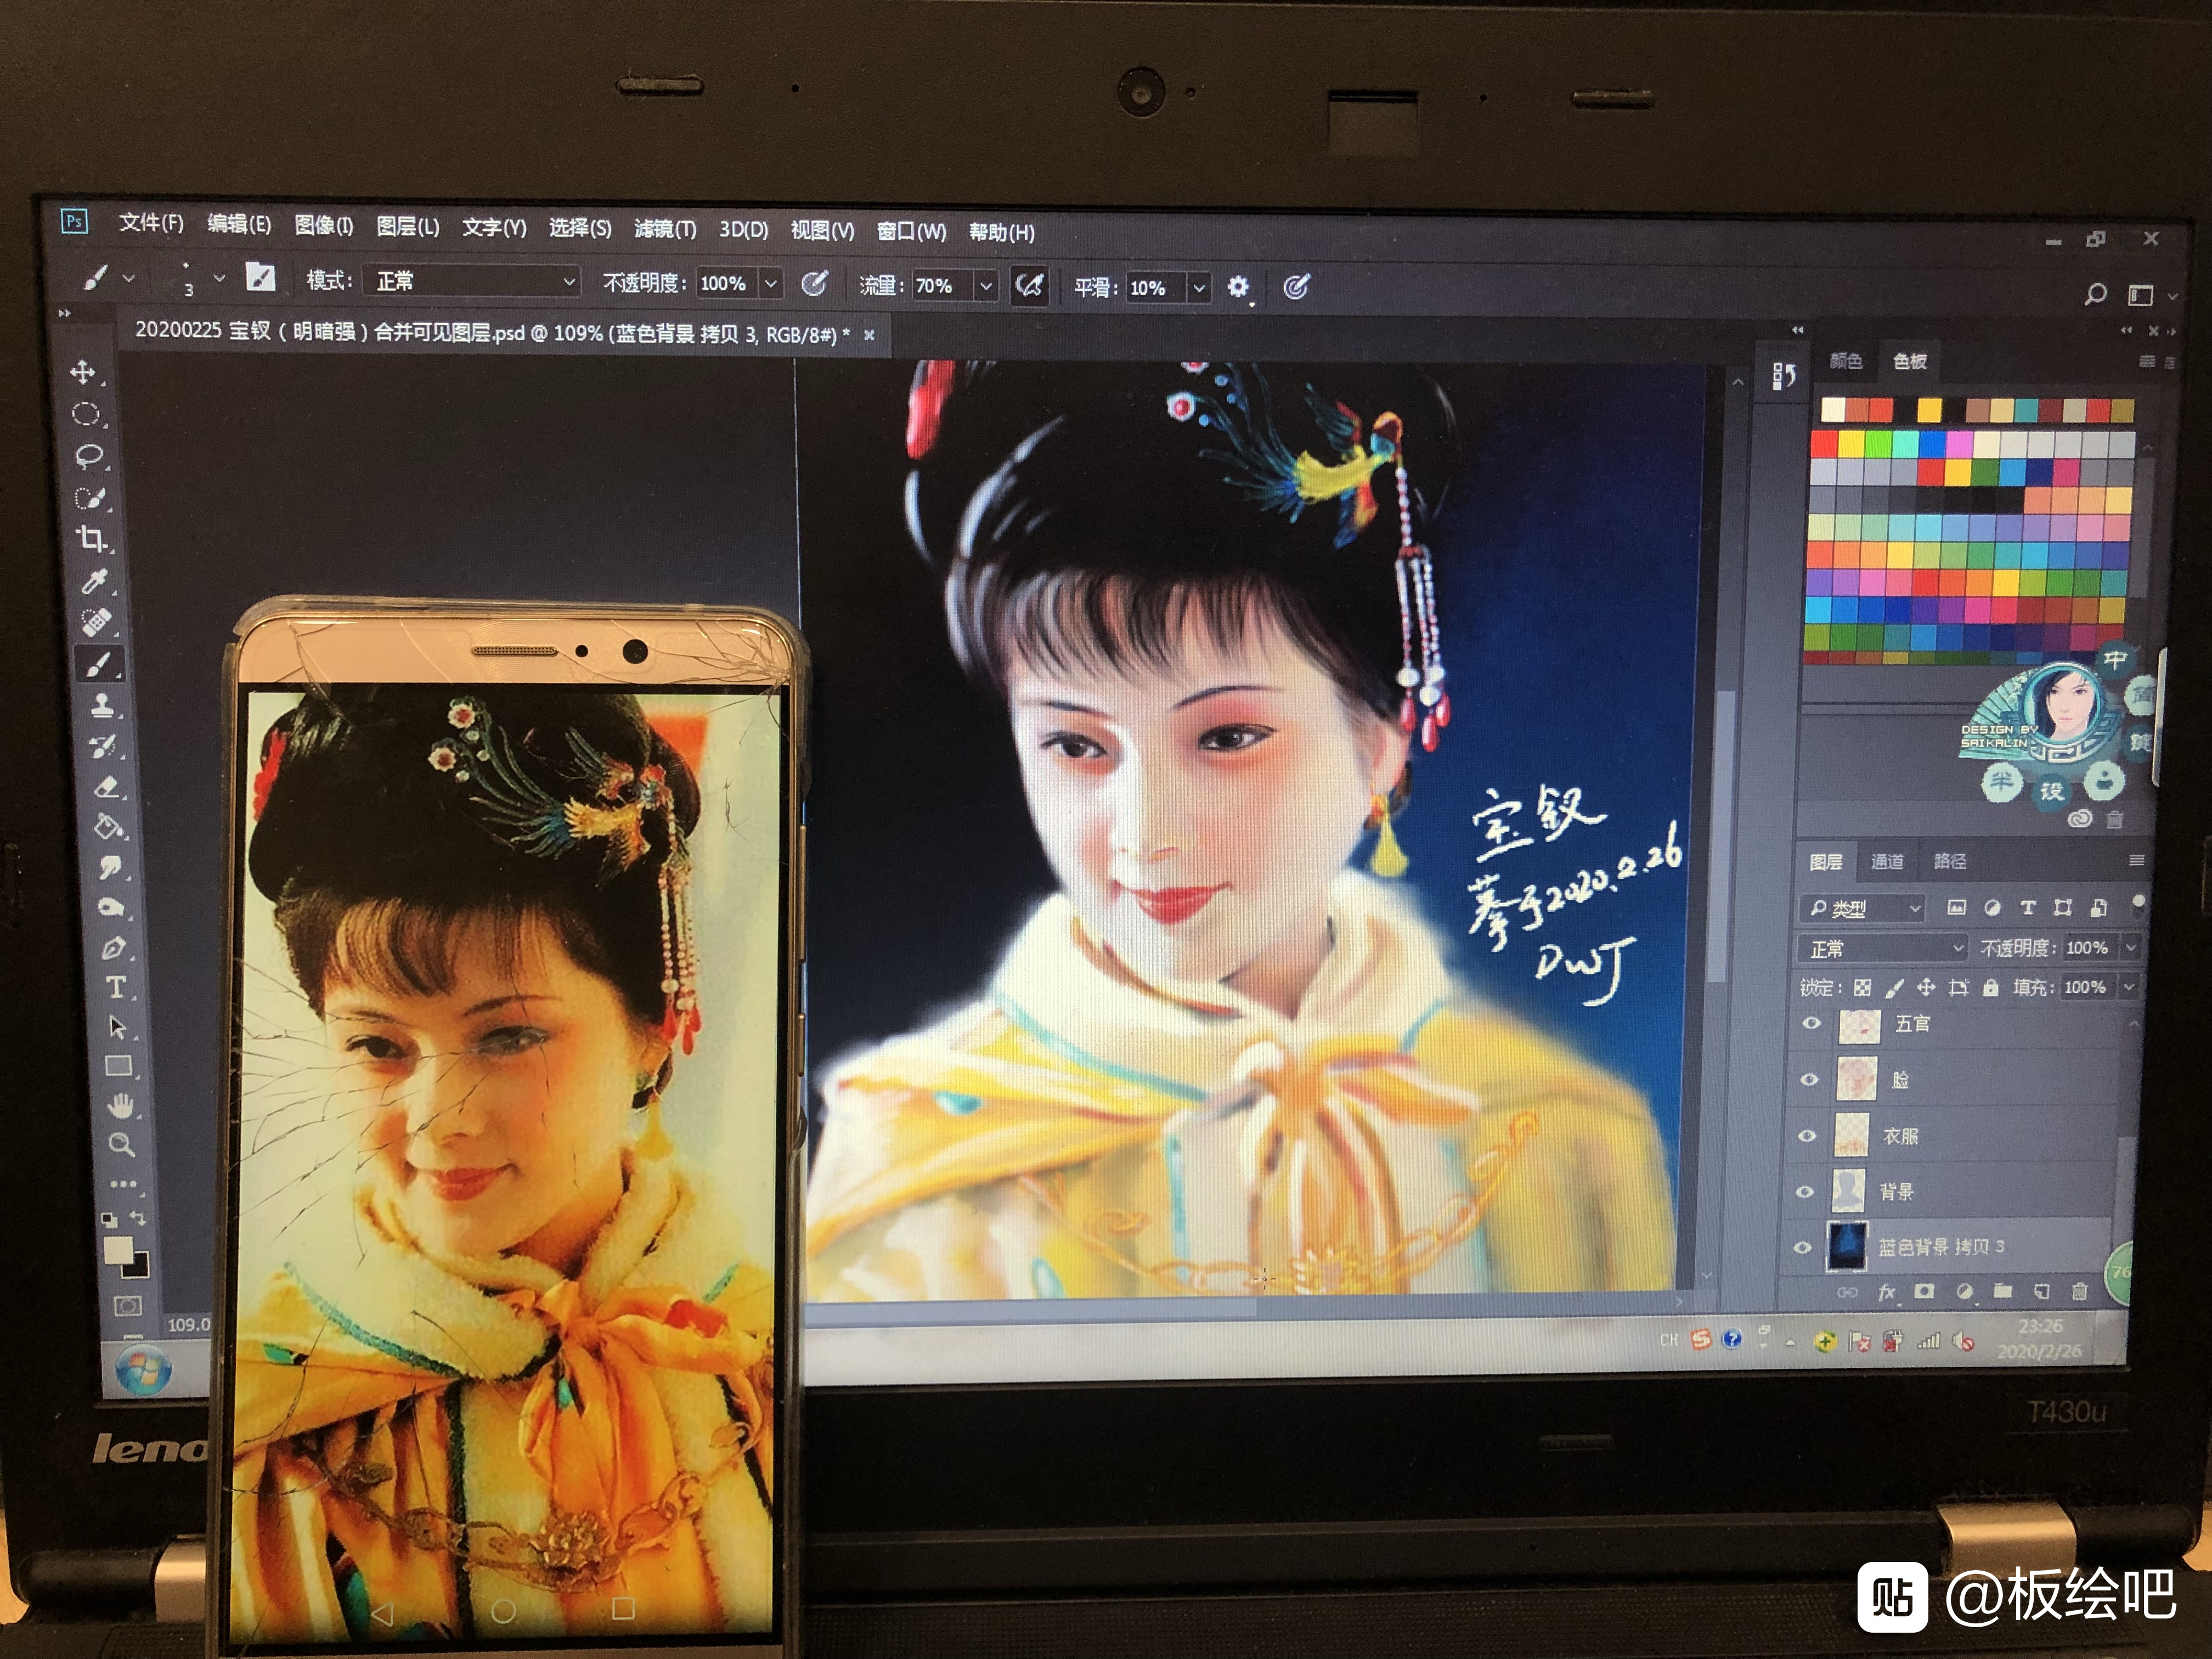This screenshot has width=2212, height=1659.
Task: Open the brush 不透明度 dropdown arrow
Action: point(771,284)
